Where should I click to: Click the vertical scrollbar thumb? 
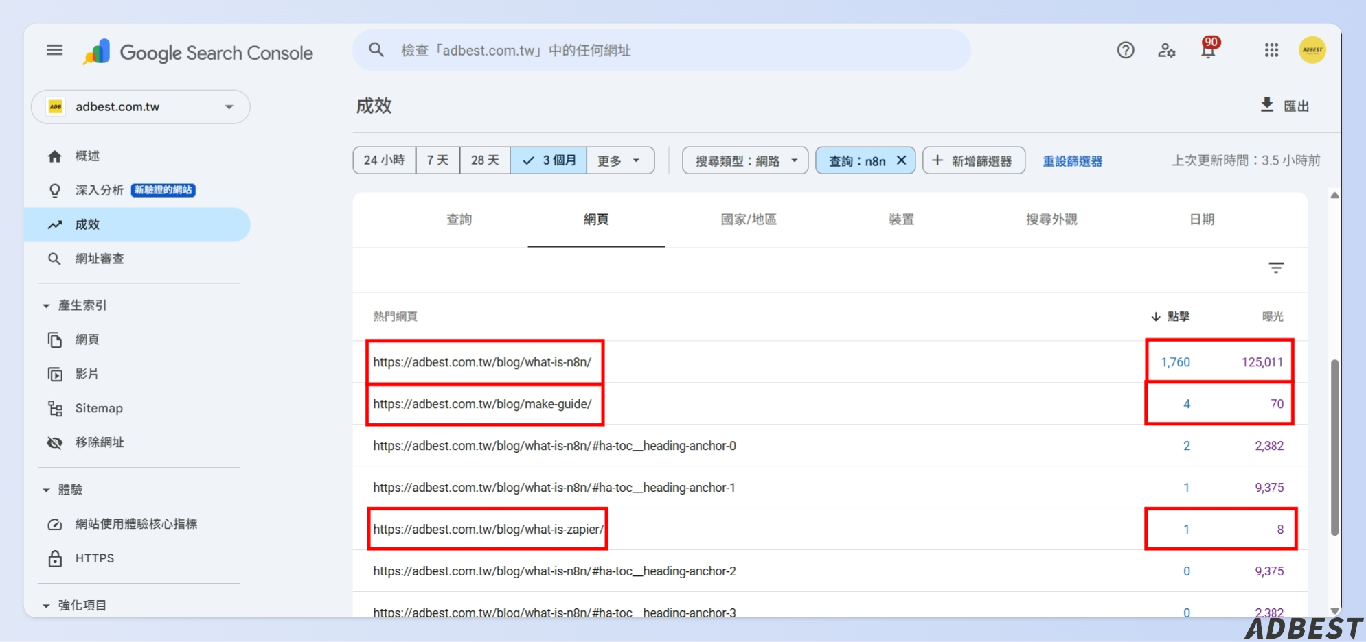[1334, 446]
